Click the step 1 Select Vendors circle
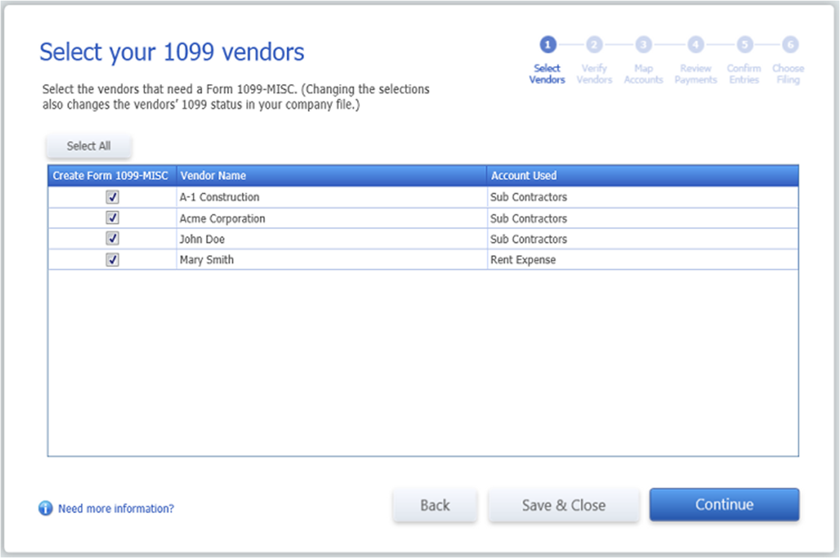The width and height of the screenshot is (840, 558). point(547,44)
